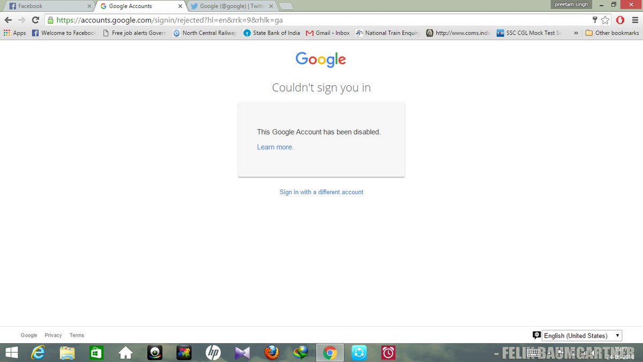Image resolution: width=643 pixels, height=362 pixels.
Task: Open the feedback speech-bubble icon near language selector
Action: click(536, 335)
